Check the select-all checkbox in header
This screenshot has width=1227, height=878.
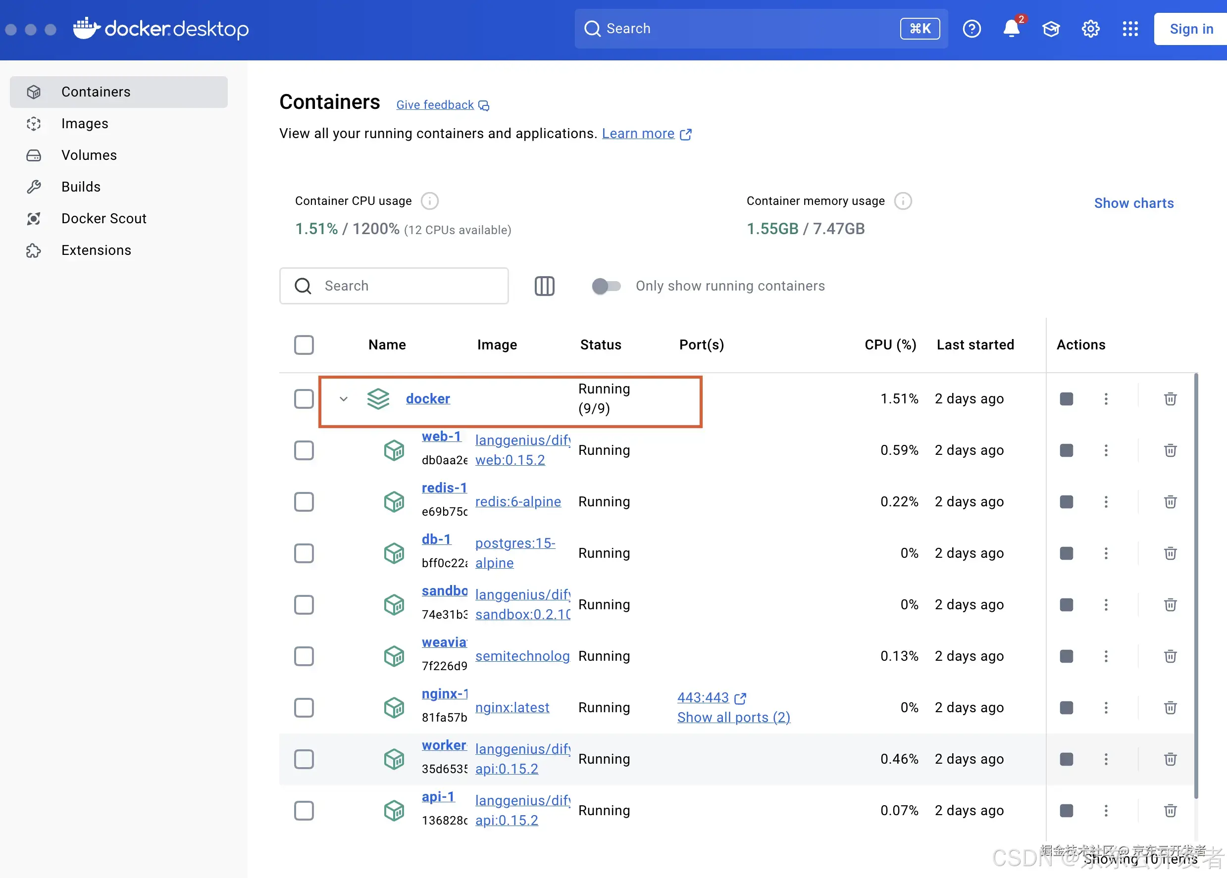304,345
